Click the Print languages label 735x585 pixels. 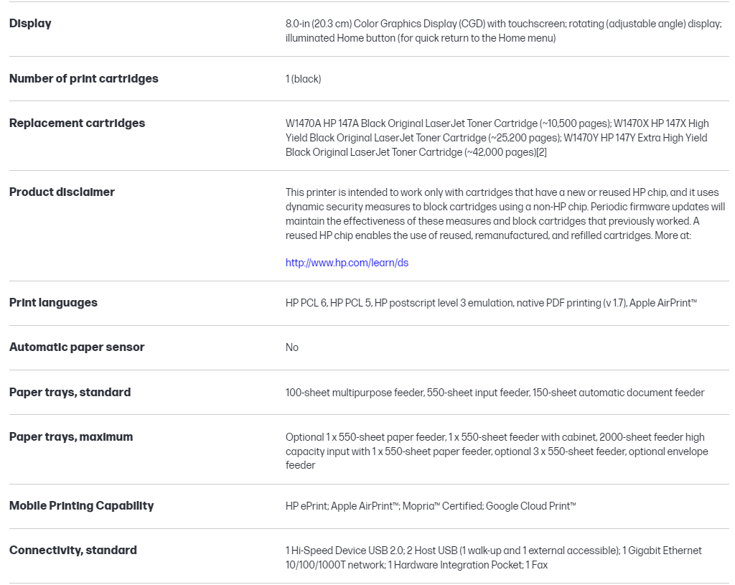(53, 303)
